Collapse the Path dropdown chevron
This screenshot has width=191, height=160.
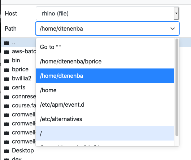173,28
